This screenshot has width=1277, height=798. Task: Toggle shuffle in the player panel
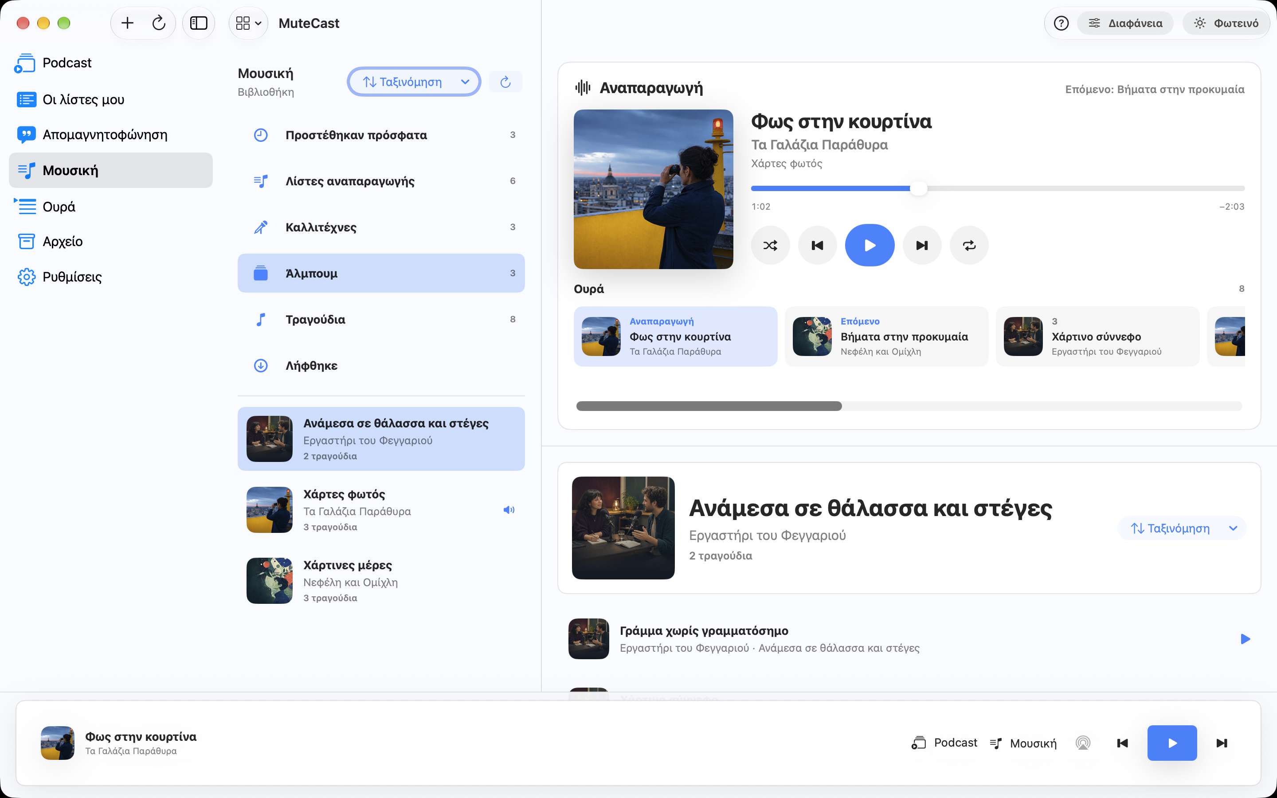click(771, 246)
